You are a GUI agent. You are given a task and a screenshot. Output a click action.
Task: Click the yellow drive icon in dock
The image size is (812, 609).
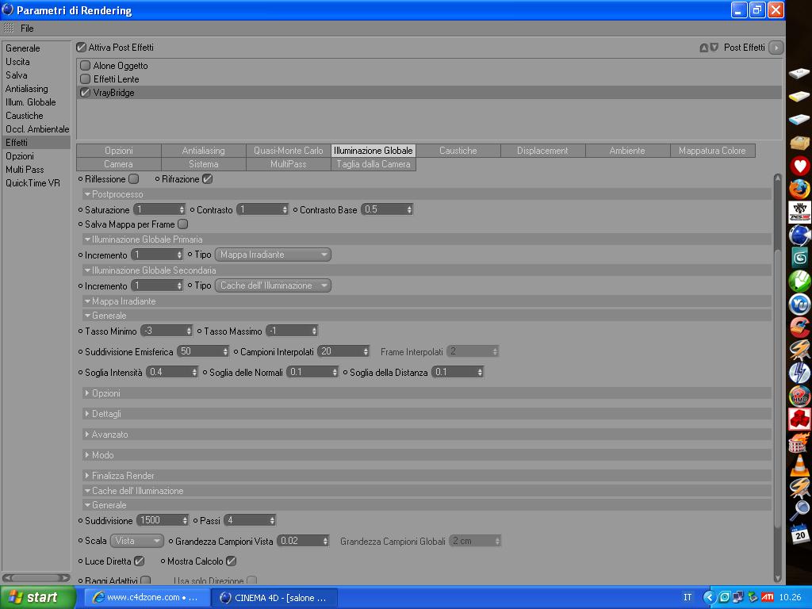coord(799,96)
